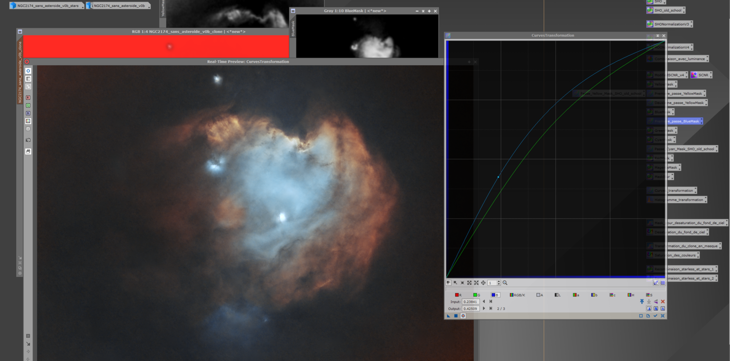Jump to the first curve point
Image resolution: width=730 pixels, height=361 pixels.
(491, 302)
